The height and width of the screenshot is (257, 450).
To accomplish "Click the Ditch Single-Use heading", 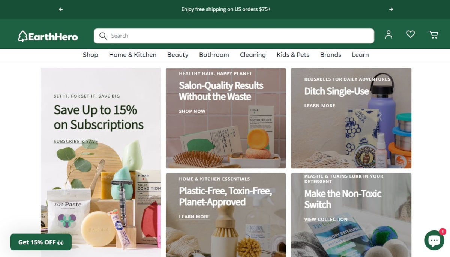I will coord(337,91).
